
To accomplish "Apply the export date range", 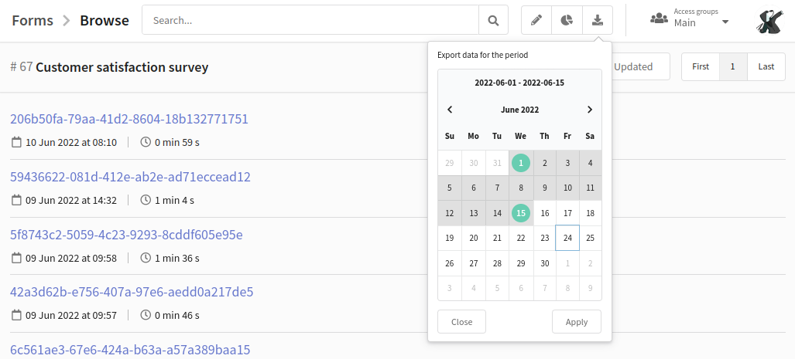I will (x=577, y=322).
